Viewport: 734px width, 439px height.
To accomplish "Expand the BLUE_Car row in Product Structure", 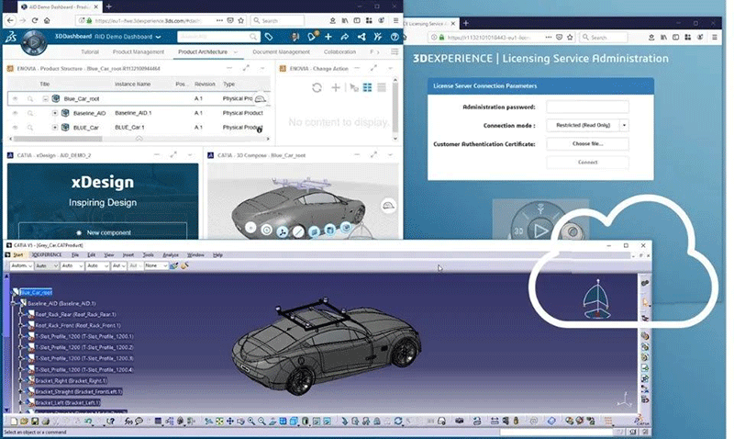I will (55, 128).
